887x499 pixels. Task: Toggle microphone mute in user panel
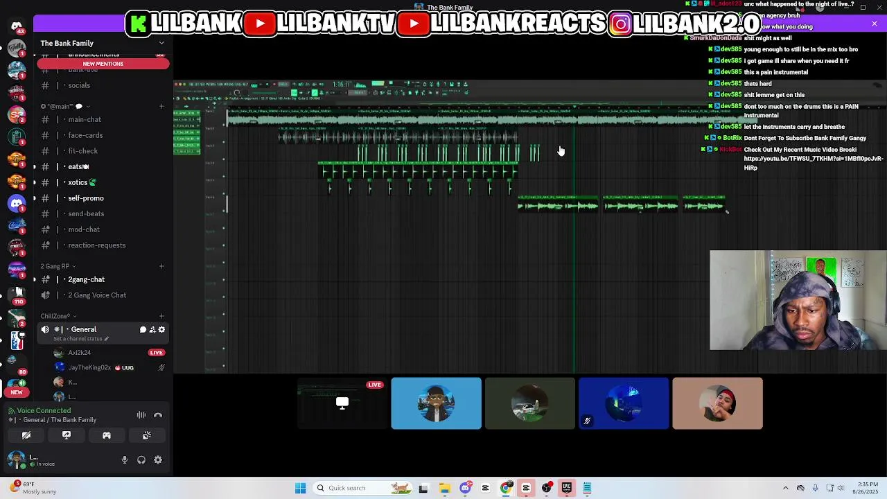pyautogui.click(x=125, y=459)
